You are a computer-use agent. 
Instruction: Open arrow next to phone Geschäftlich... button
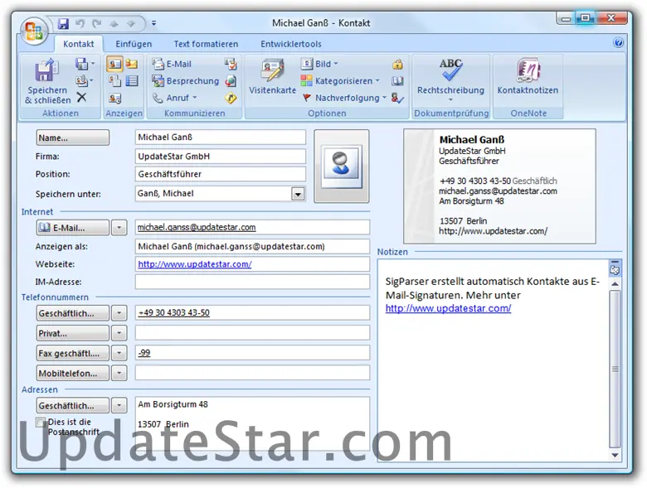119,313
